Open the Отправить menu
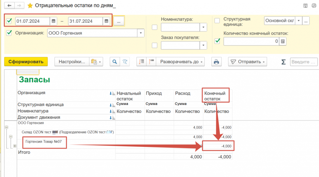Viewport: 319px width, 177px height. click(248, 62)
